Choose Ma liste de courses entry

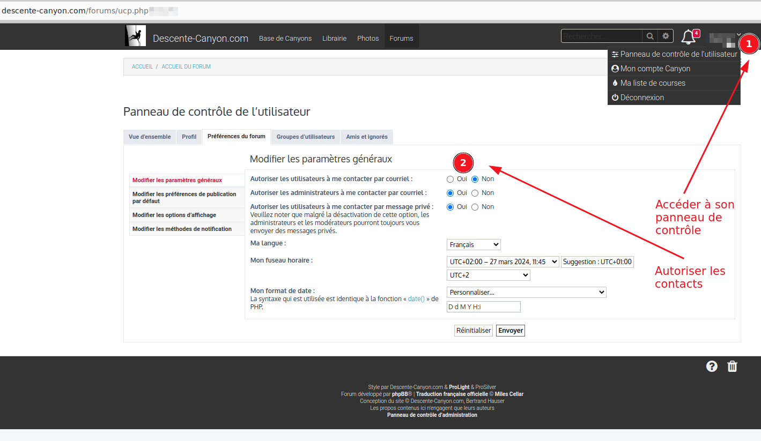[674, 83]
